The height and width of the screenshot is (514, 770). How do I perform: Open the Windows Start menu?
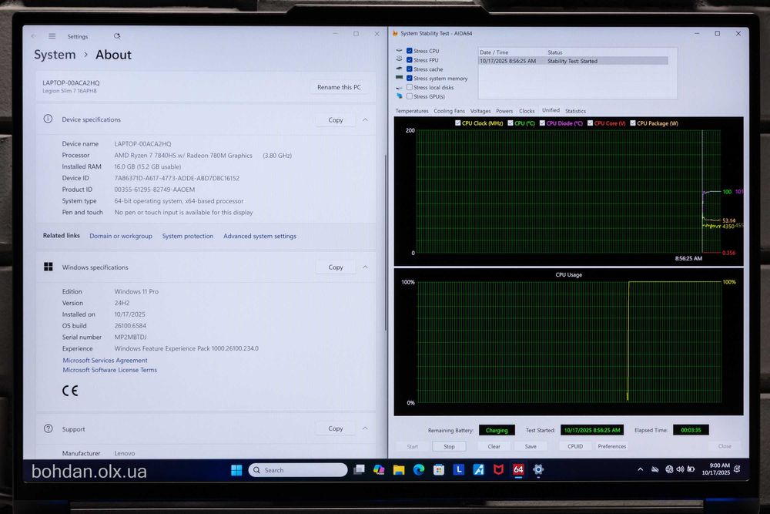(x=236, y=470)
